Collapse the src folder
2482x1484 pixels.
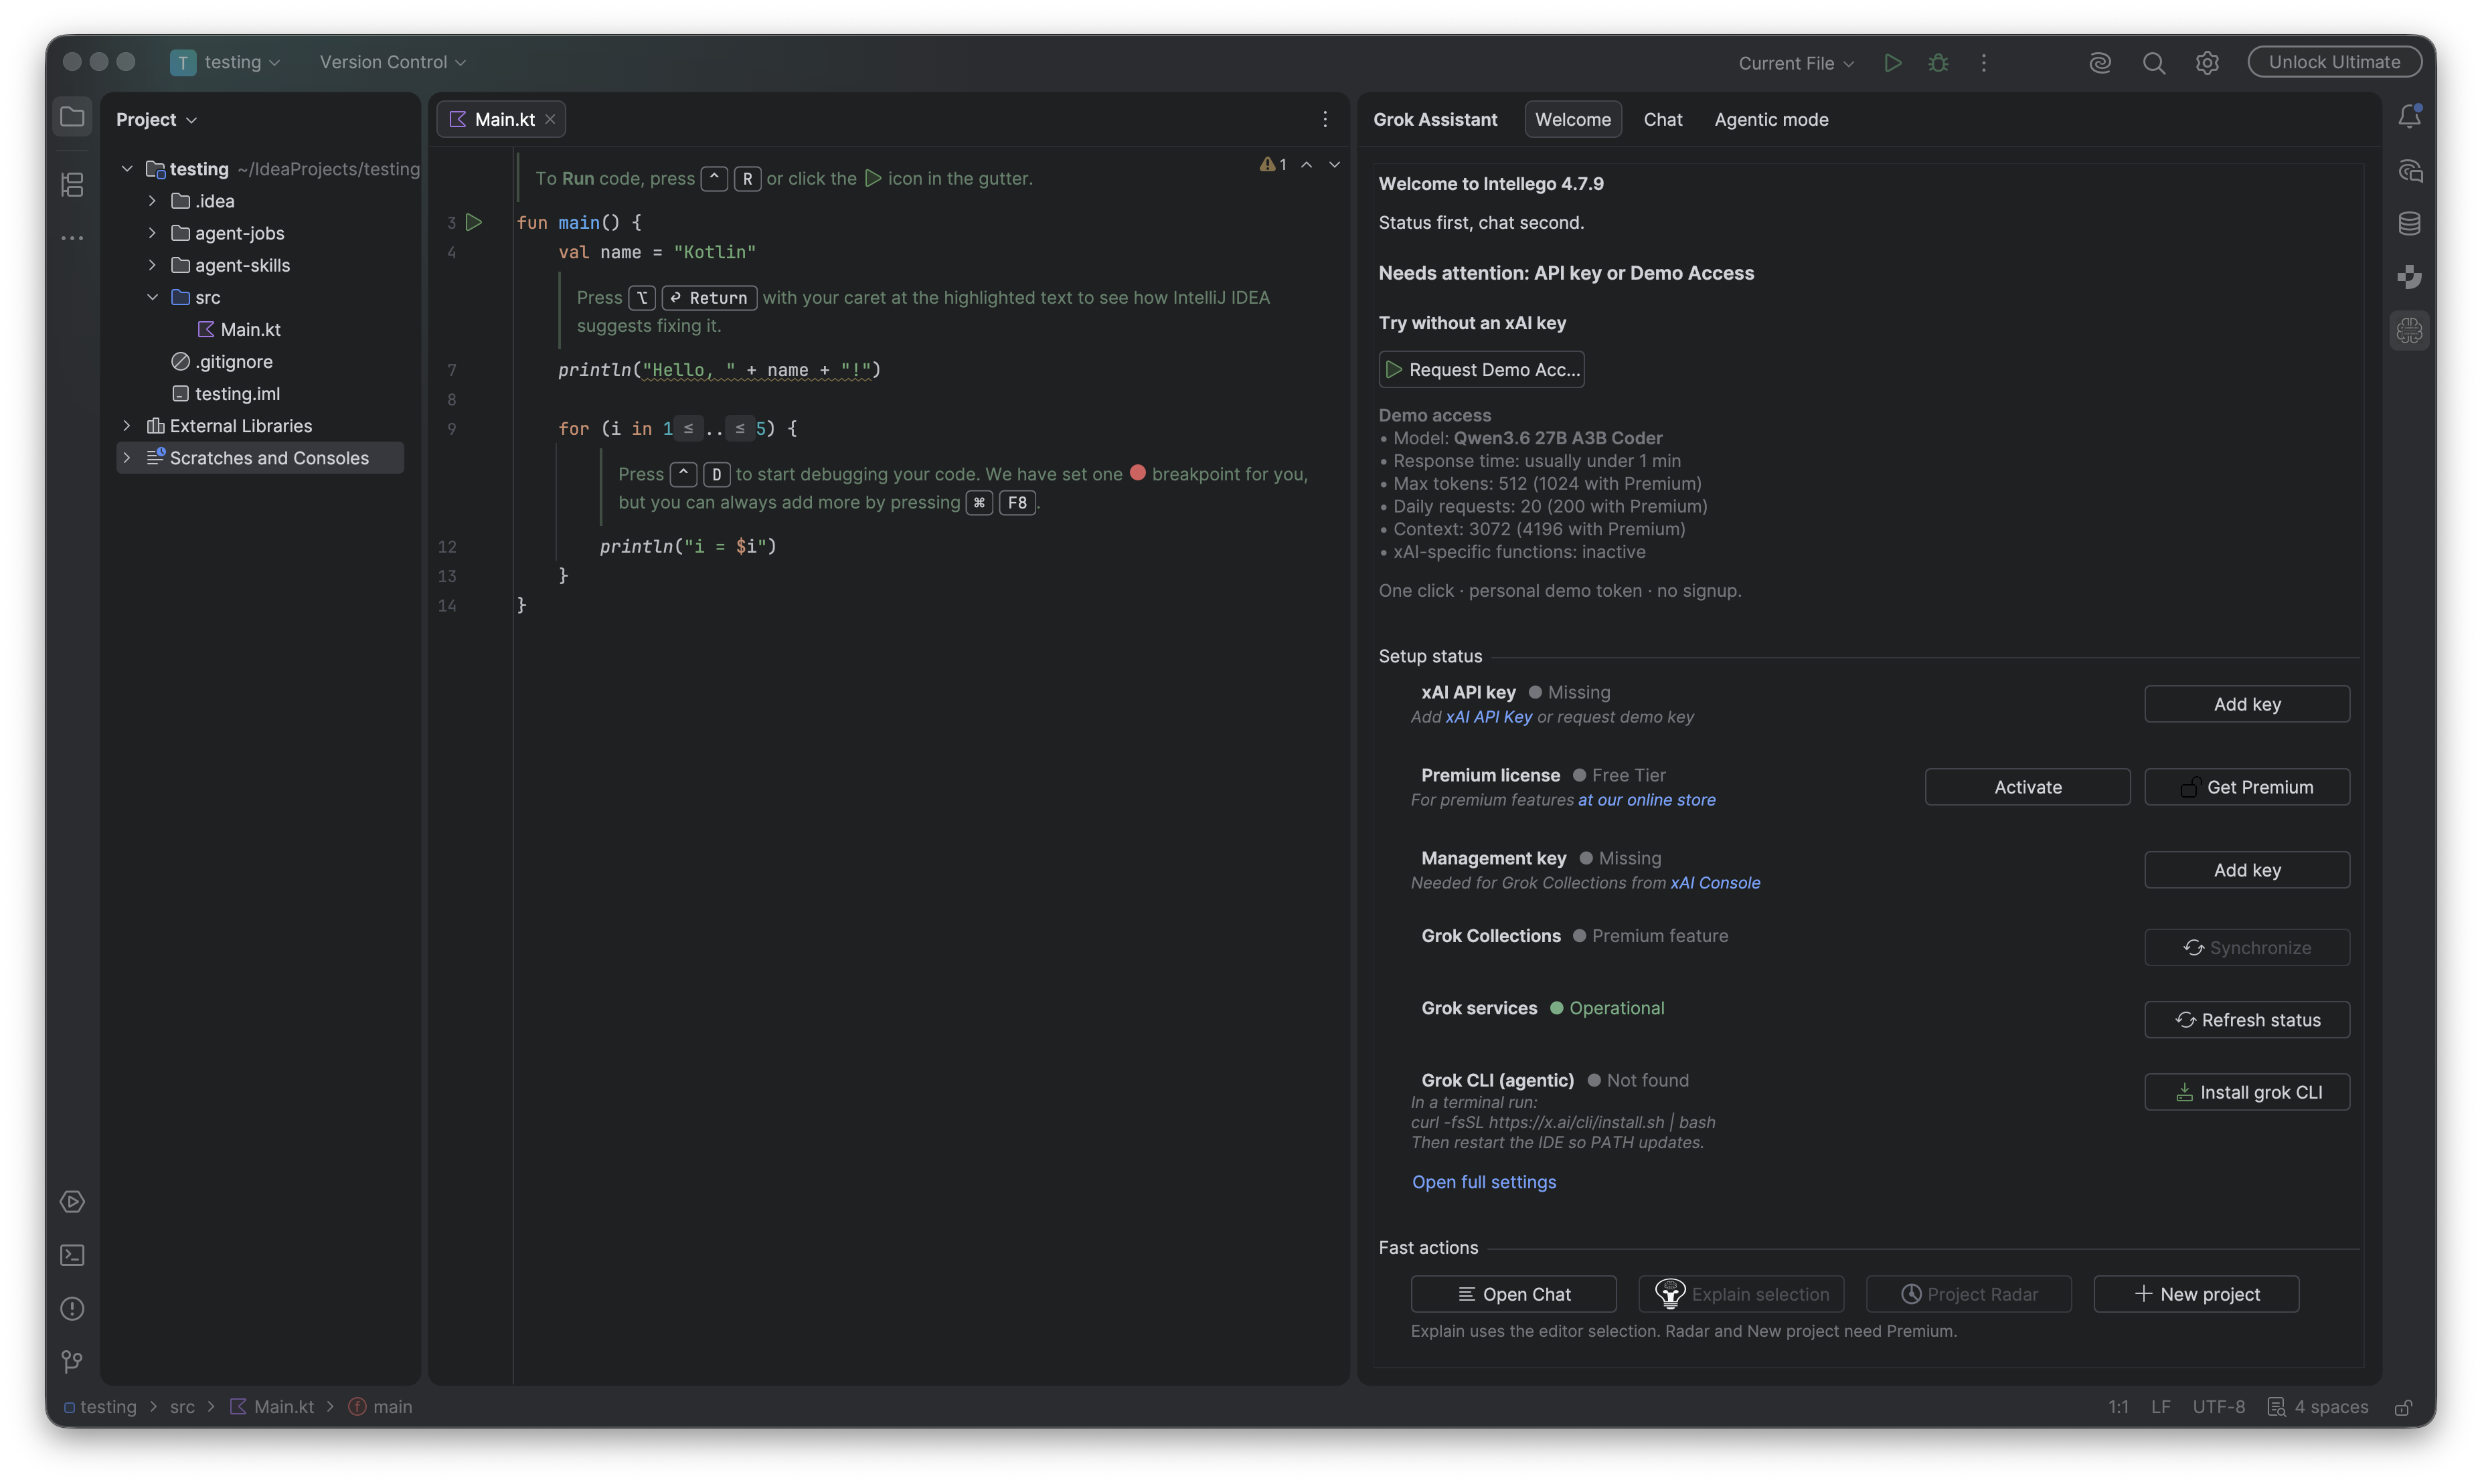coord(152,297)
